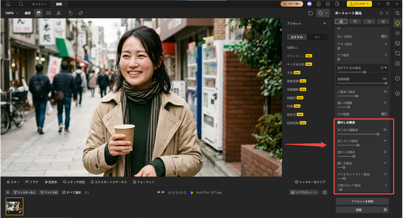Click the import file arrow icon
Viewport: 403px width, 218px height.
(x=337, y=4)
